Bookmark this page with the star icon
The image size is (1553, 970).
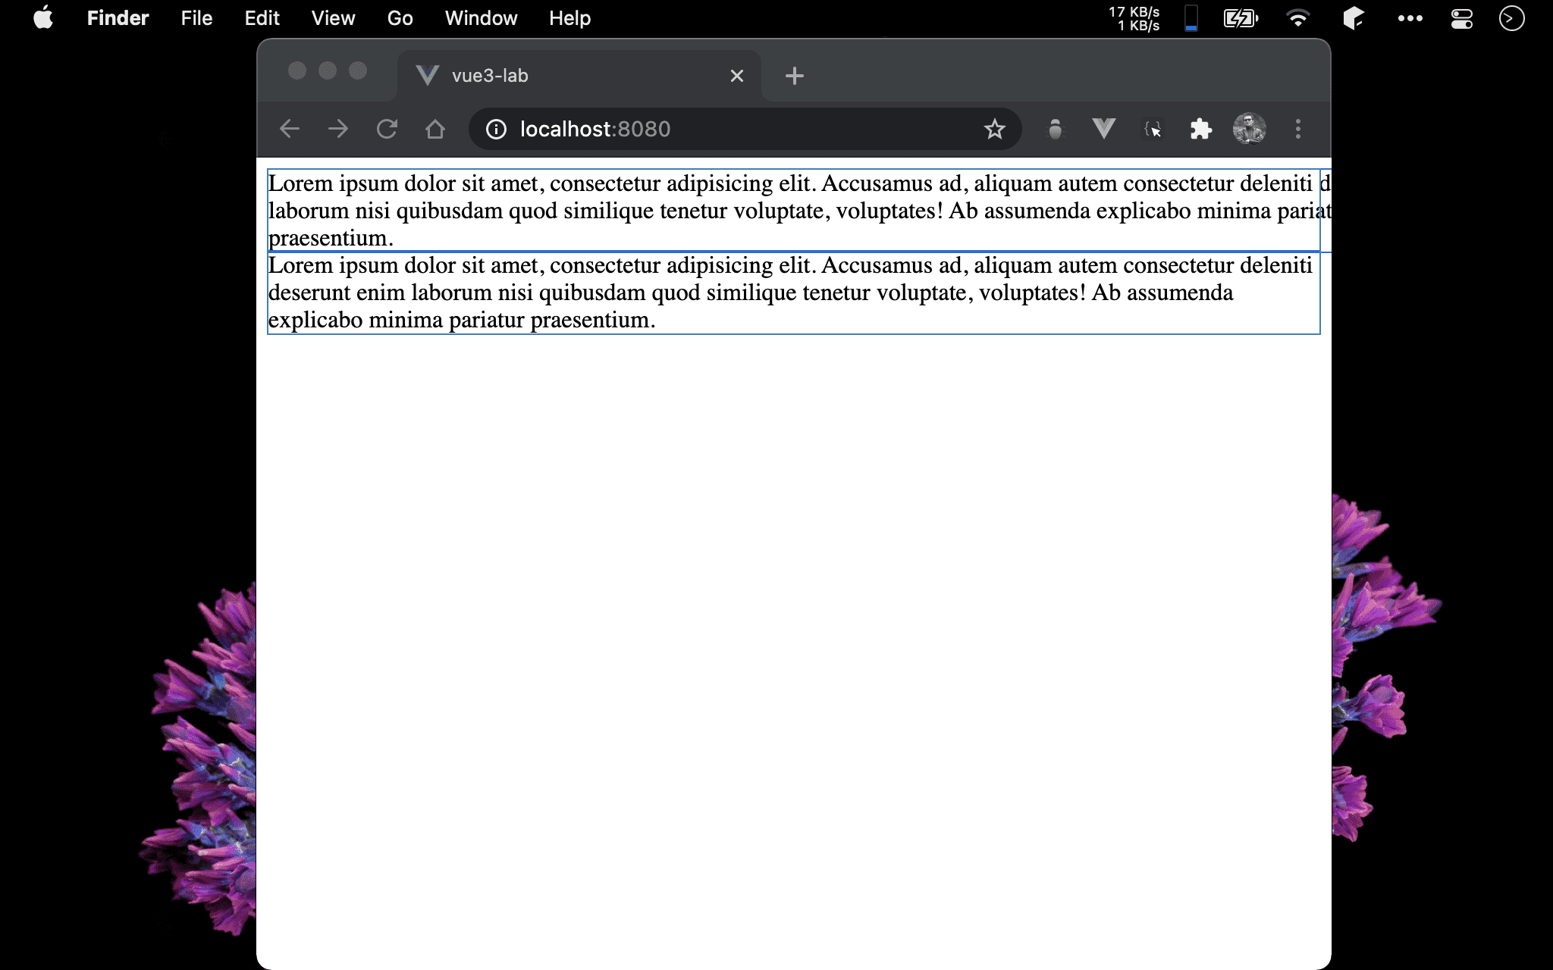point(994,130)
